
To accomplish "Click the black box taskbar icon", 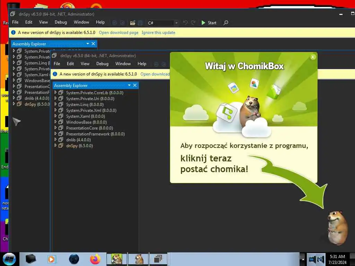I will [x=31, y=259].
